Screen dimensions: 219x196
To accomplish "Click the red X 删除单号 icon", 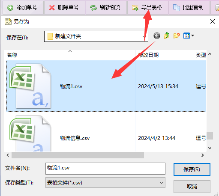I will pyautogui.click(x=52, y=8).
